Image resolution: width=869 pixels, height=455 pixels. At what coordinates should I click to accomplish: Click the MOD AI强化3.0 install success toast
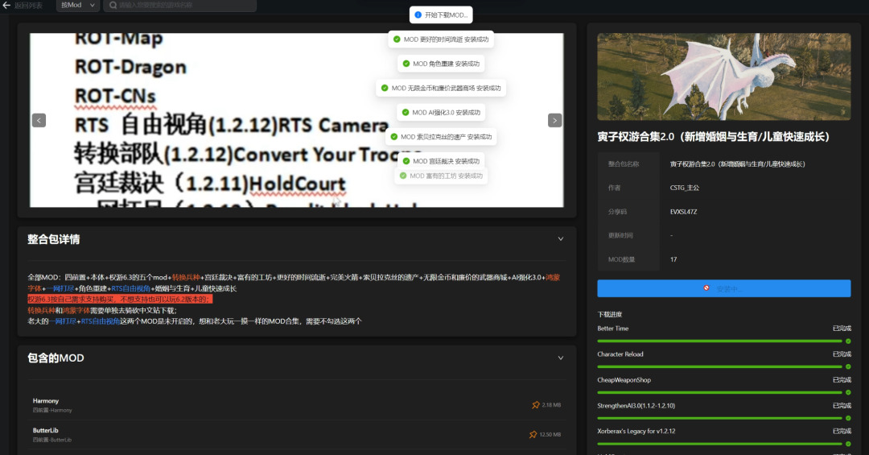[440, 113]
